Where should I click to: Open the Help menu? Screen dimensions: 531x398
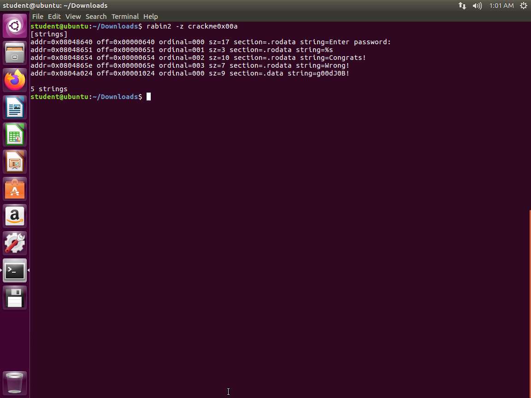click(150, 17)
